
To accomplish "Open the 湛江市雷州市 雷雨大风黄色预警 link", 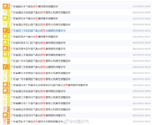I will [40, 98].
